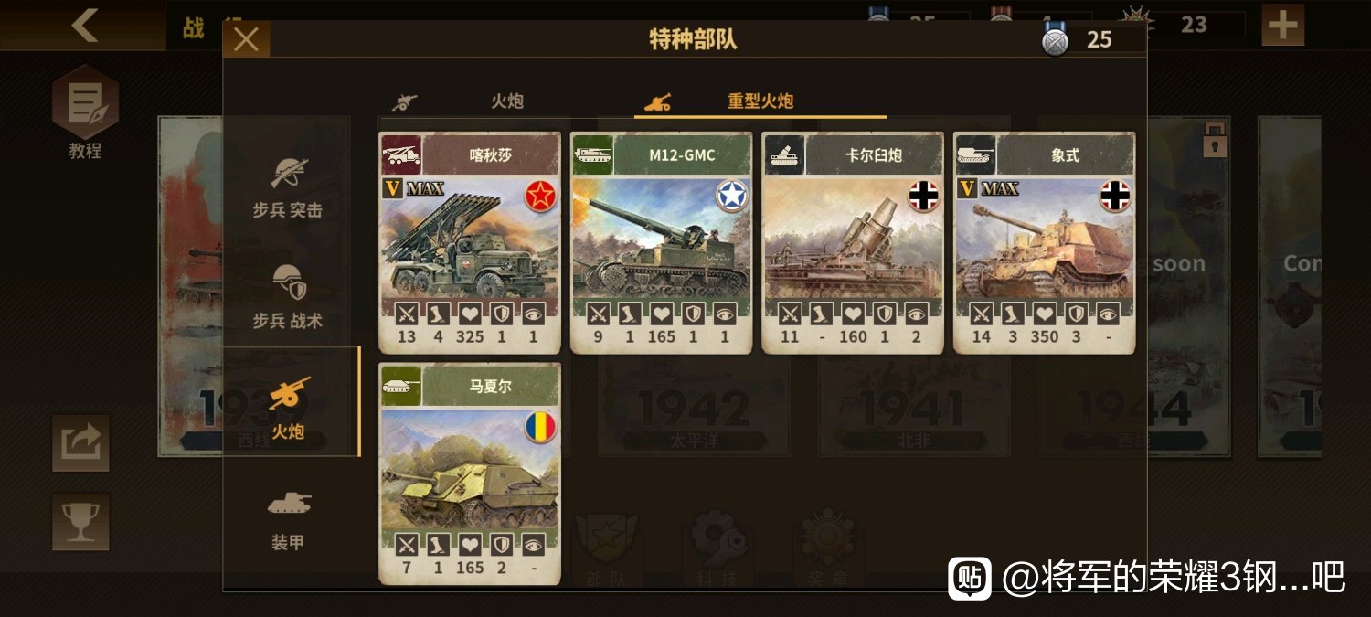
Task: Open the 象式 unit card
Action: point(1045,243)
